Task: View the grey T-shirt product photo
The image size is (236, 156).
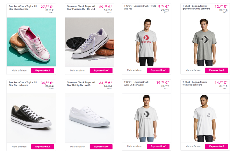Action: coord(205,42)
